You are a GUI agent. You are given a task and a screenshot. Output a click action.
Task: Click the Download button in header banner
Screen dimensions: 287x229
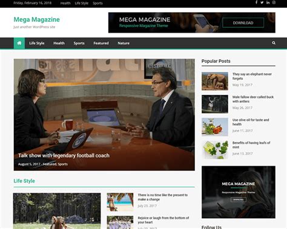coord(243,23)
